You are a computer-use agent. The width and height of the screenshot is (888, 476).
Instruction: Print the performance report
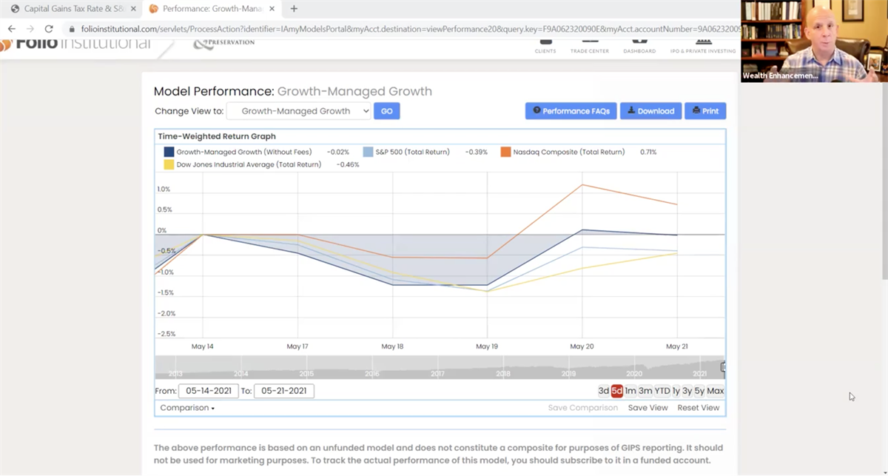pos(705,111)
